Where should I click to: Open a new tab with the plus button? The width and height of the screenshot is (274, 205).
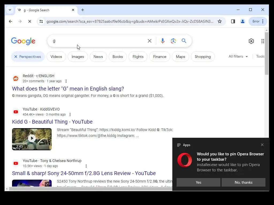(83, 10)
